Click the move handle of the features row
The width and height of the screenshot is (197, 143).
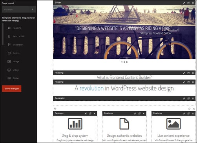click(x=55, y=109)
